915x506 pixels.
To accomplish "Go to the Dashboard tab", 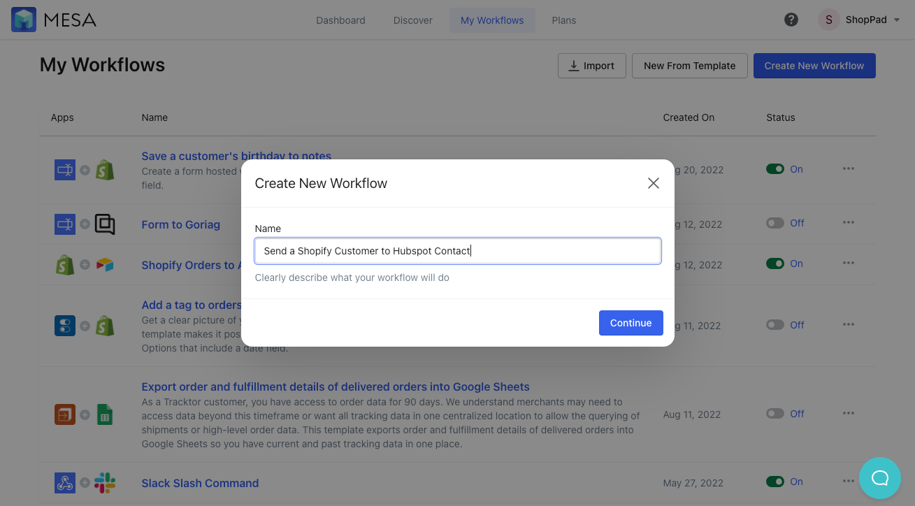I will [x=340, y=20].
